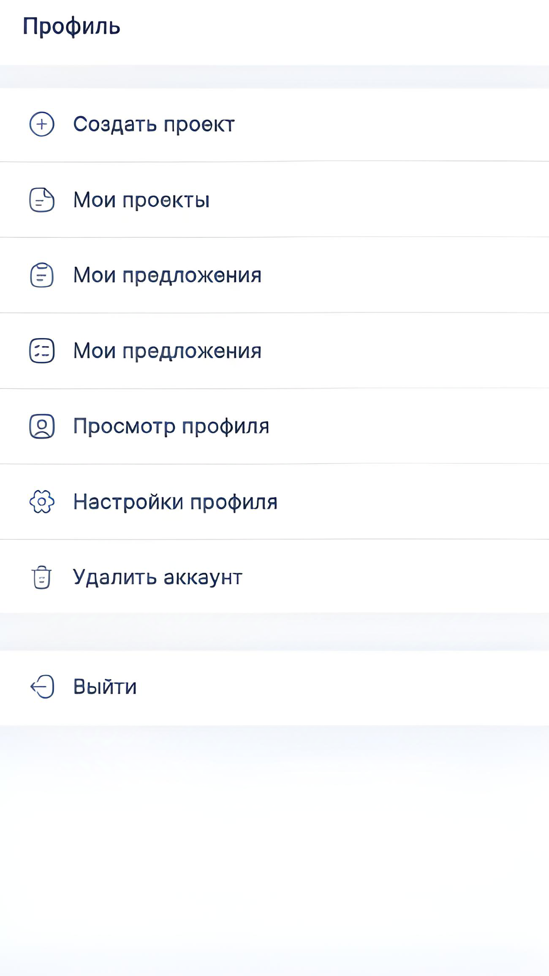
Task: Click the gear icon for Настройки профиля
Action: pyautogui.click(x=41, y=501)
